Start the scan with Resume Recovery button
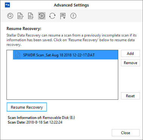This screenshot has height=140, width=143. click(27, 107)
